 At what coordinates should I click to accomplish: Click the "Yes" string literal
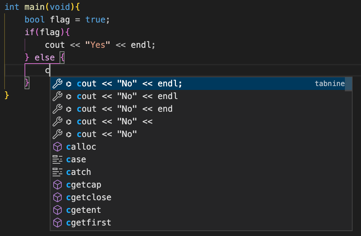(98, 45)
